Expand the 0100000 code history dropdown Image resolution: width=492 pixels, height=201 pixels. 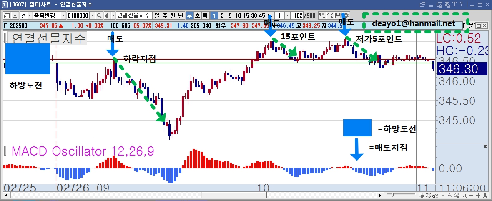pos(92,15)
